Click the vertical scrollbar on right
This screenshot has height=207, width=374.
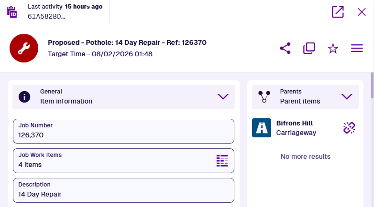coord(372,86)
